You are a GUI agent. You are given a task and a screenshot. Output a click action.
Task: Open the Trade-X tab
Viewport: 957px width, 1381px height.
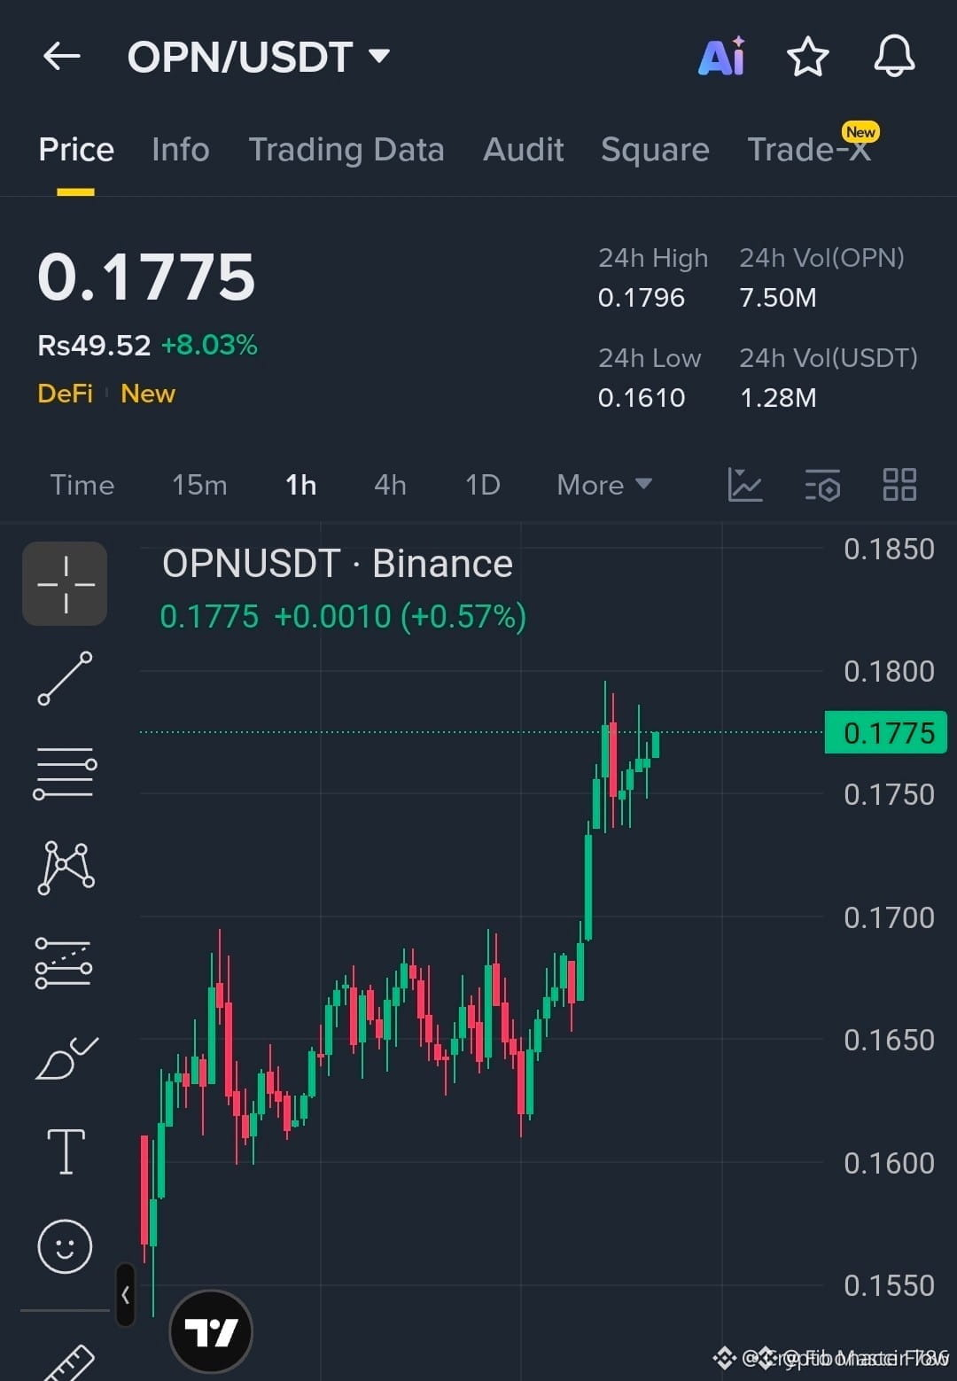[x=811, y=148]
